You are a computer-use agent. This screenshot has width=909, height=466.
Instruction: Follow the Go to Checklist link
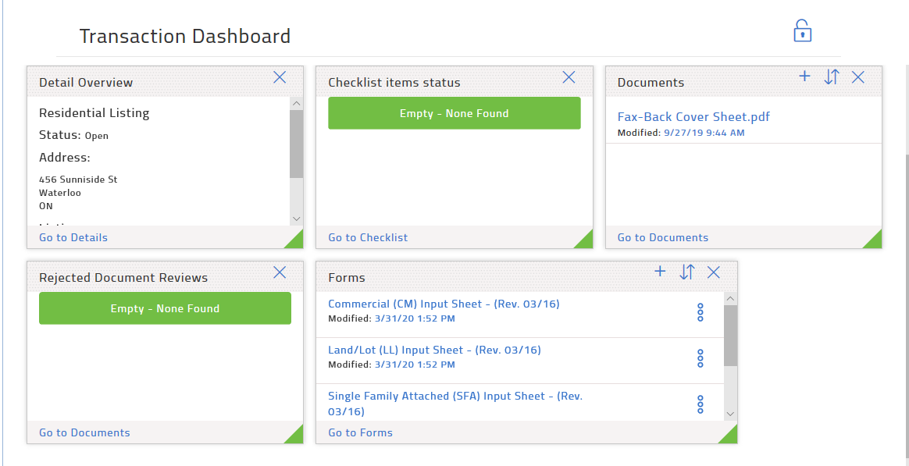pos(367,237)
